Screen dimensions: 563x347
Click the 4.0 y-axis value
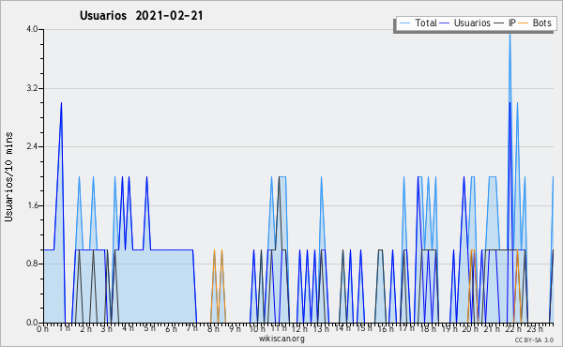32,29
